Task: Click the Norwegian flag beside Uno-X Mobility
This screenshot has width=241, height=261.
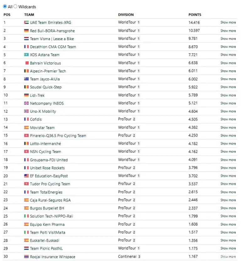Action: [26, 111]
